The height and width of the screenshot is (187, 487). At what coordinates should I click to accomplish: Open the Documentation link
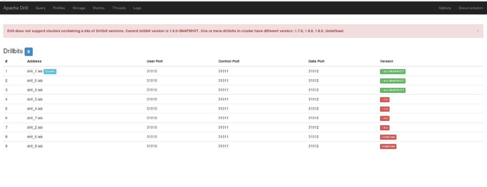click(471, 8)
